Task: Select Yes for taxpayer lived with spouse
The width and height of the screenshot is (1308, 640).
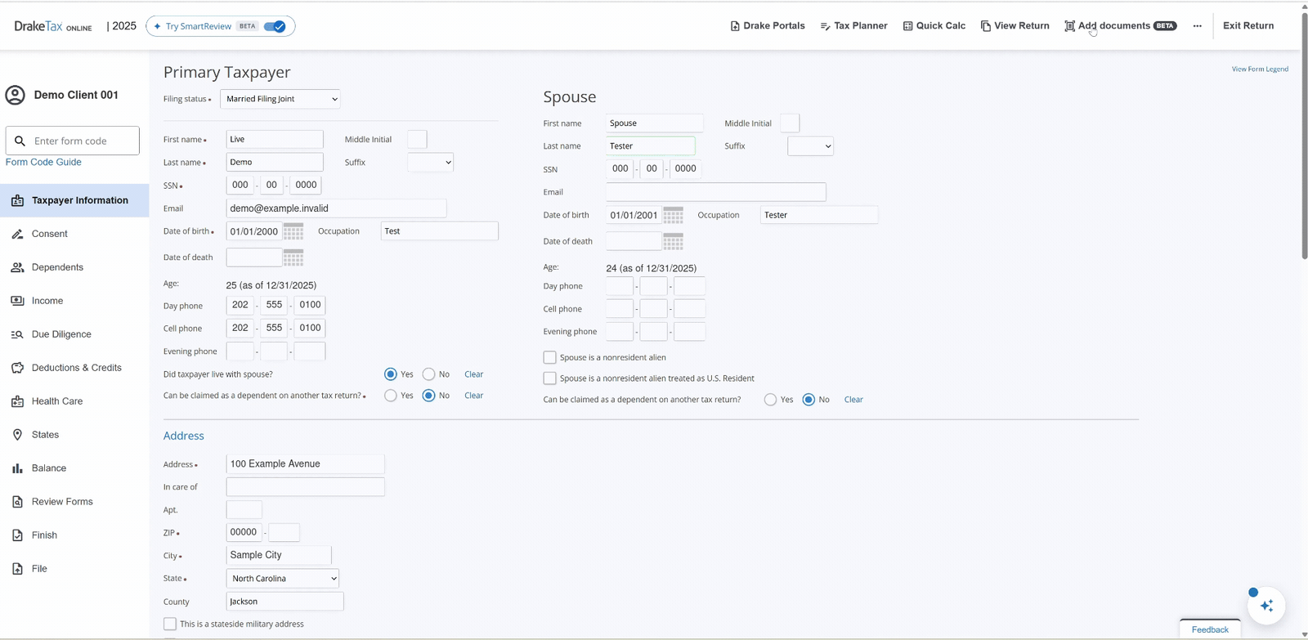Action: (391, 374)
